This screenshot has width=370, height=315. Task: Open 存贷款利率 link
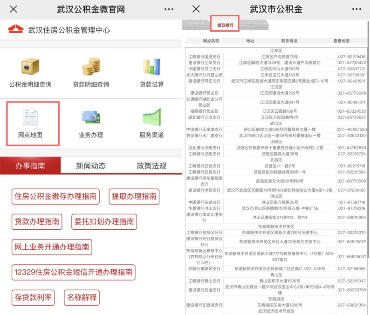[x=33, y=298]
